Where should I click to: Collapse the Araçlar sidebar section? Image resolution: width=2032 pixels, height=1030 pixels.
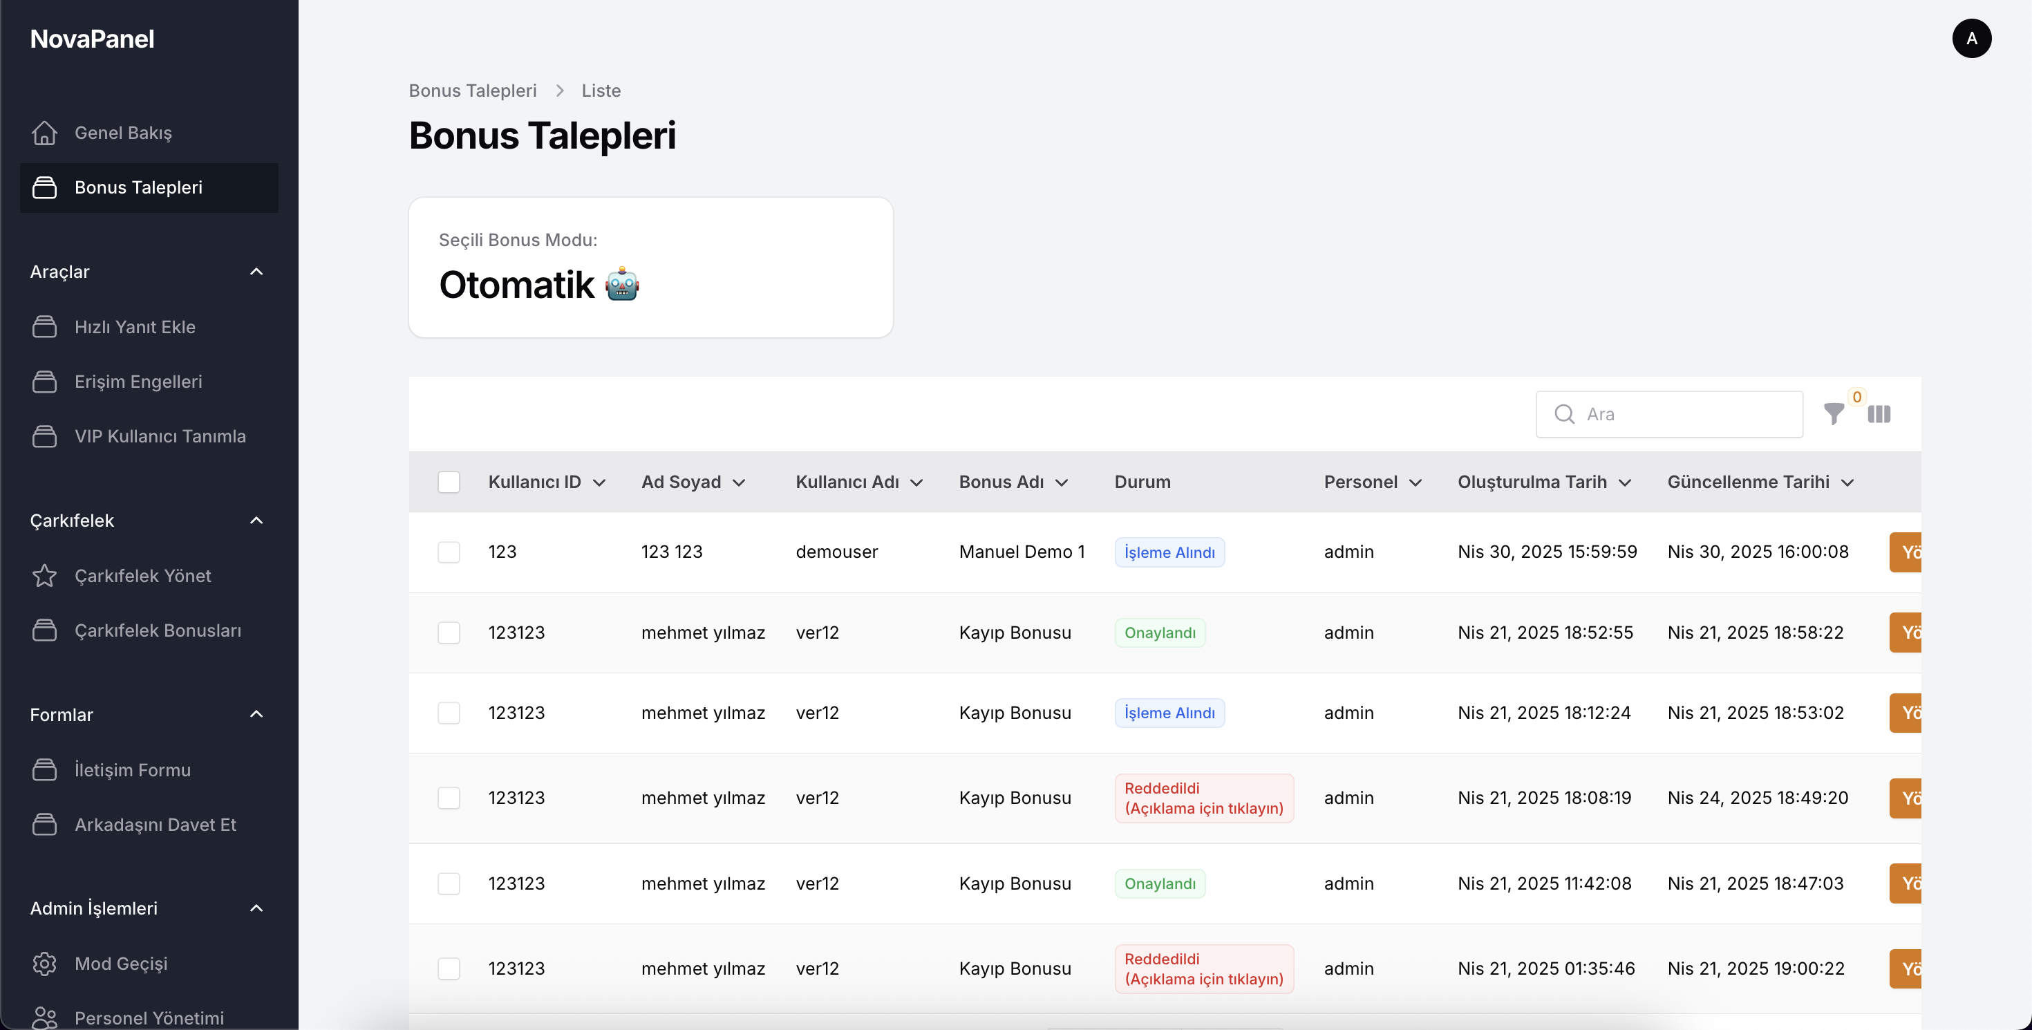256,271
